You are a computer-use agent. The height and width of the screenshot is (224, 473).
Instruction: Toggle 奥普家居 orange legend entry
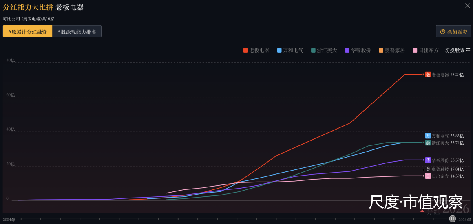392,51
